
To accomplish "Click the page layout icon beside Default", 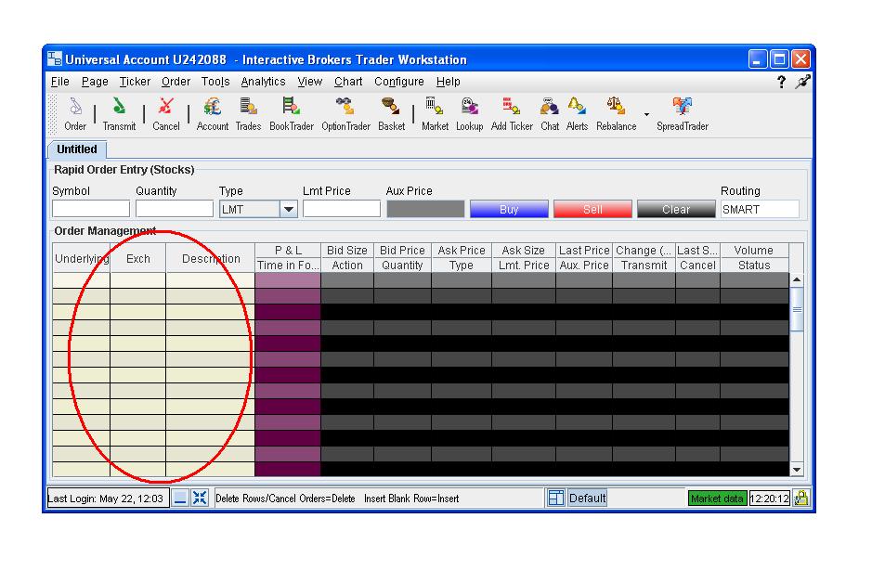I will click(555, 498).
